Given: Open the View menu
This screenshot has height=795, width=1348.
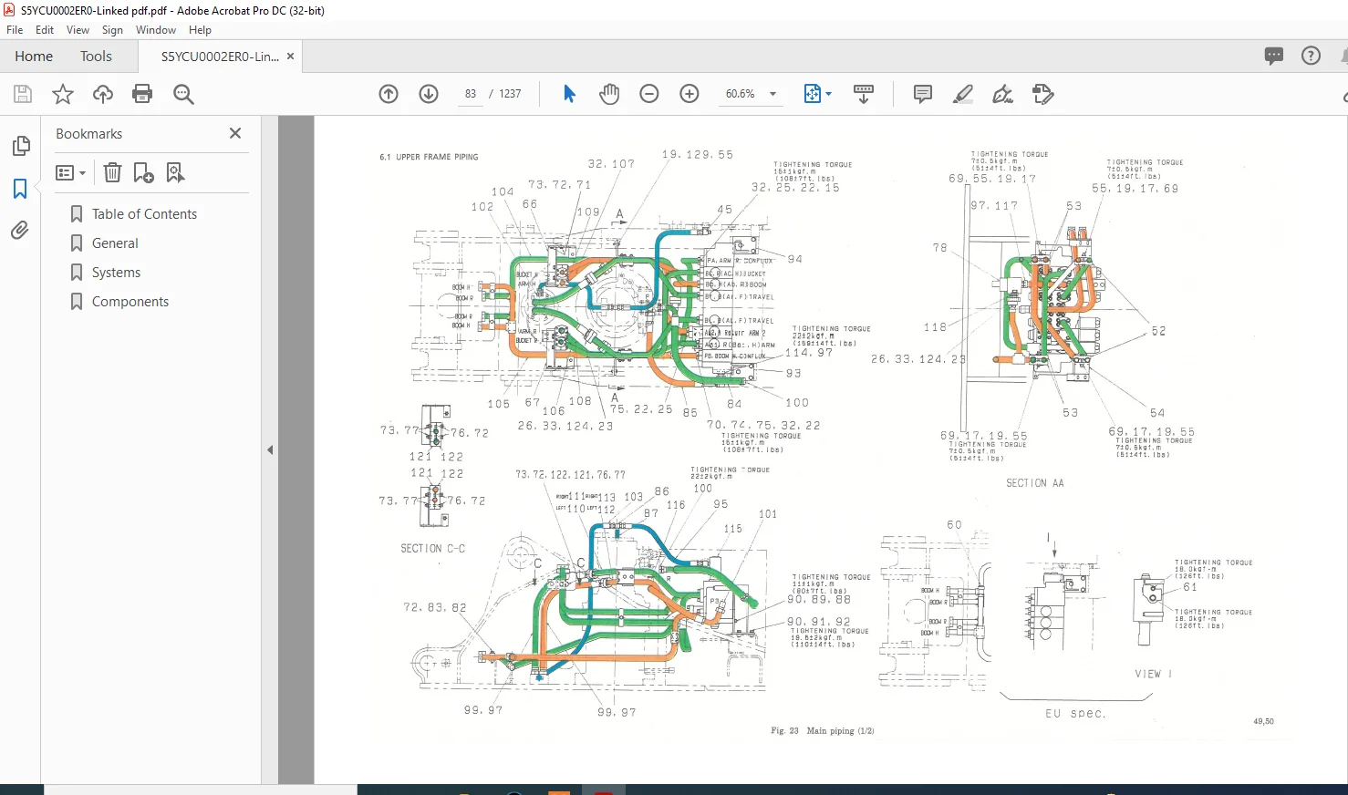Looking at the screenshot, I should pos(78,30).
